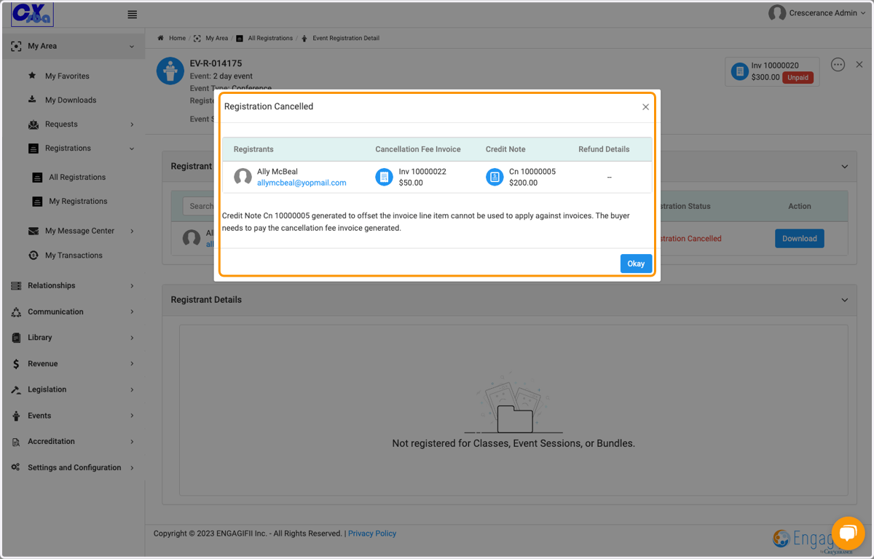Viewport: 874px width, 559px height.
Task: Click the Registrations sidebar icon
Action: click(x=34, y=148)
